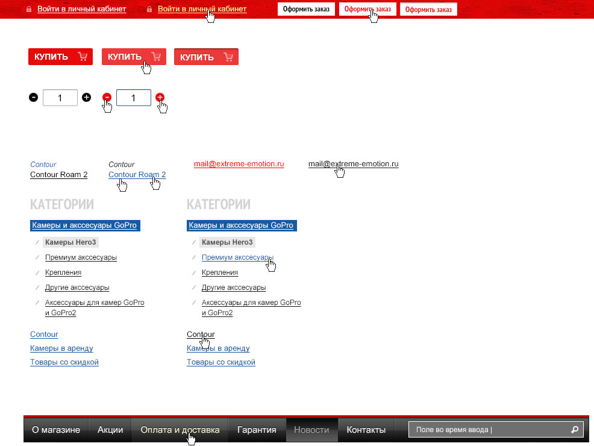Go to the Акции menu item
The width and height of the screenshot is (594, 446).
110,430
